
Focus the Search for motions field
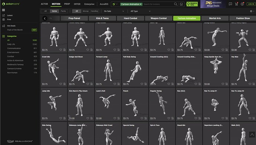pos(158,4)
